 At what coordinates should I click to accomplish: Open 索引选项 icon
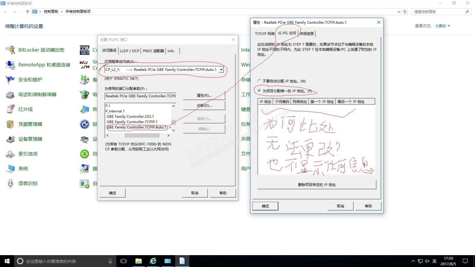tap(10, 154)
